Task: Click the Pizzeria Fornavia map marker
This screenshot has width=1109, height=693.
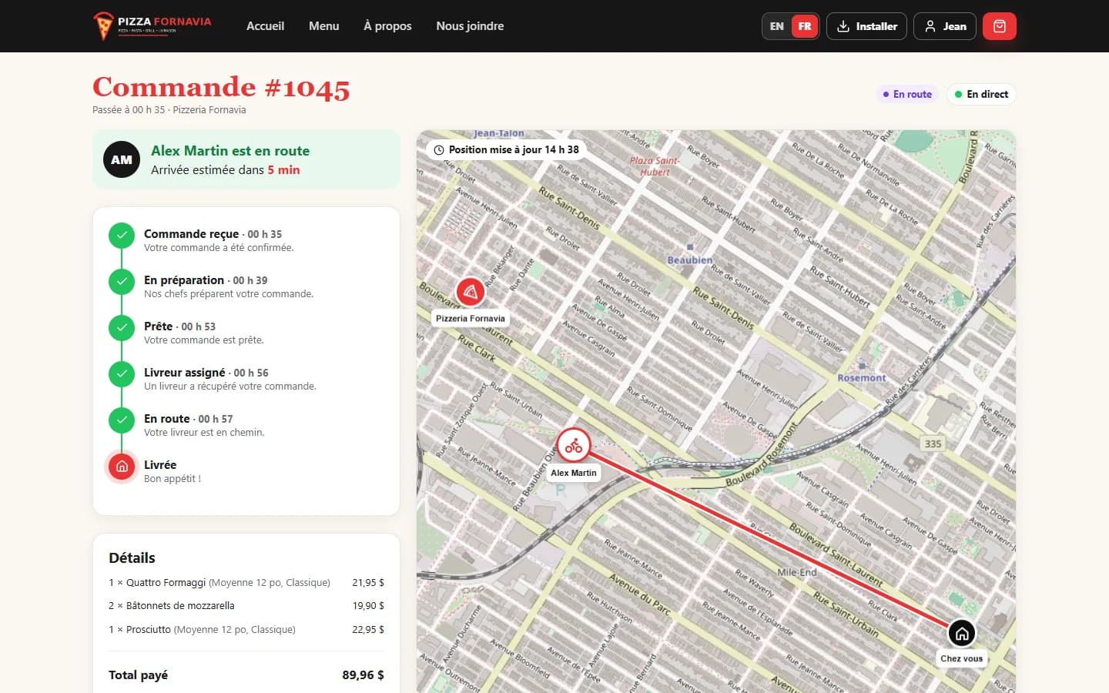Action: pyautogui.click(x=471, y=292)
